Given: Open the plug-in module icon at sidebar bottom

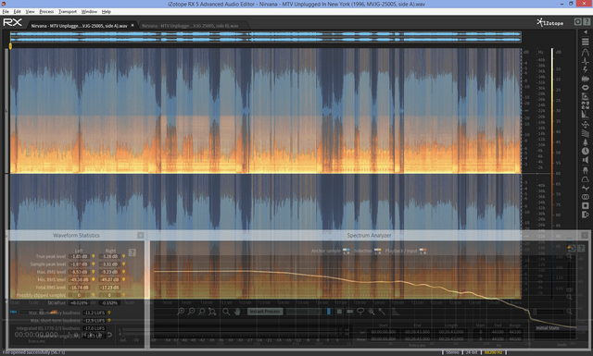Looking at the screenshot, I should (x=586, y=215).
